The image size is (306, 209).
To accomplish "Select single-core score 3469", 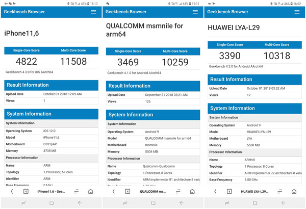I will coord(128,62).
